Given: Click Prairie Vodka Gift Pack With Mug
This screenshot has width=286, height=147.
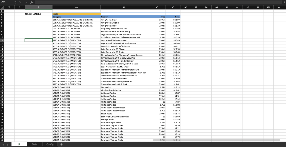Looking at the screenshot, I should tap(124, 32).
